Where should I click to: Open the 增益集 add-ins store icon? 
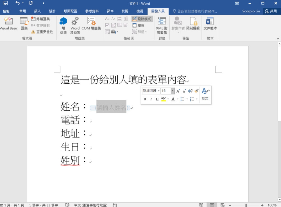tap(63, 25)
